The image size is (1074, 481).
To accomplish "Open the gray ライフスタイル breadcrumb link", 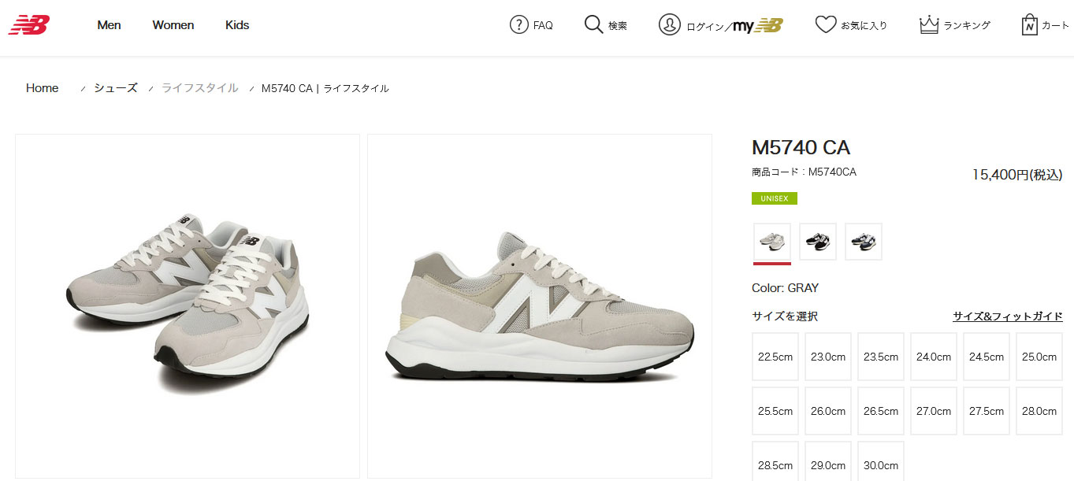I will 199,88.
